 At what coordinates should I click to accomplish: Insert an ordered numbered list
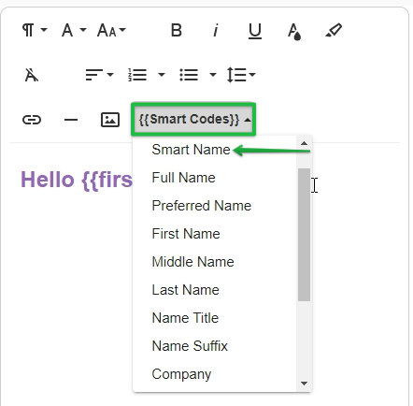tap(137, 75)
